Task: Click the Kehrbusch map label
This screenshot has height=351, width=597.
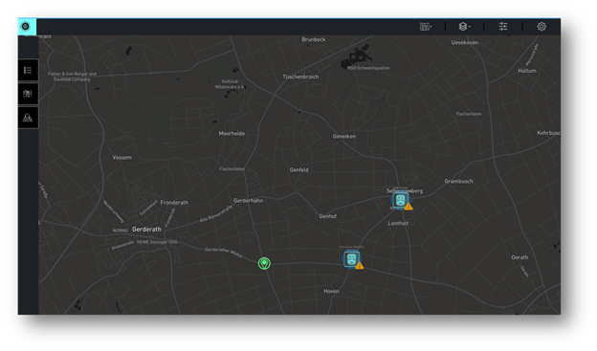Action: (548, 133)
